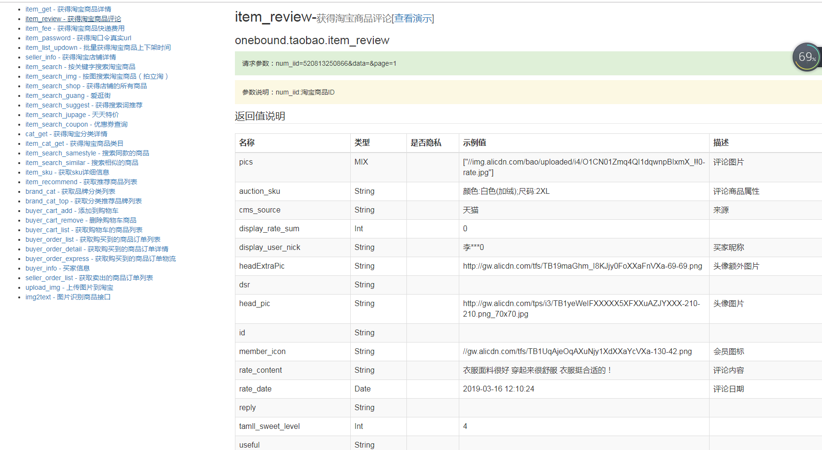Open buyer_cart_list link

tap(84, 230)
